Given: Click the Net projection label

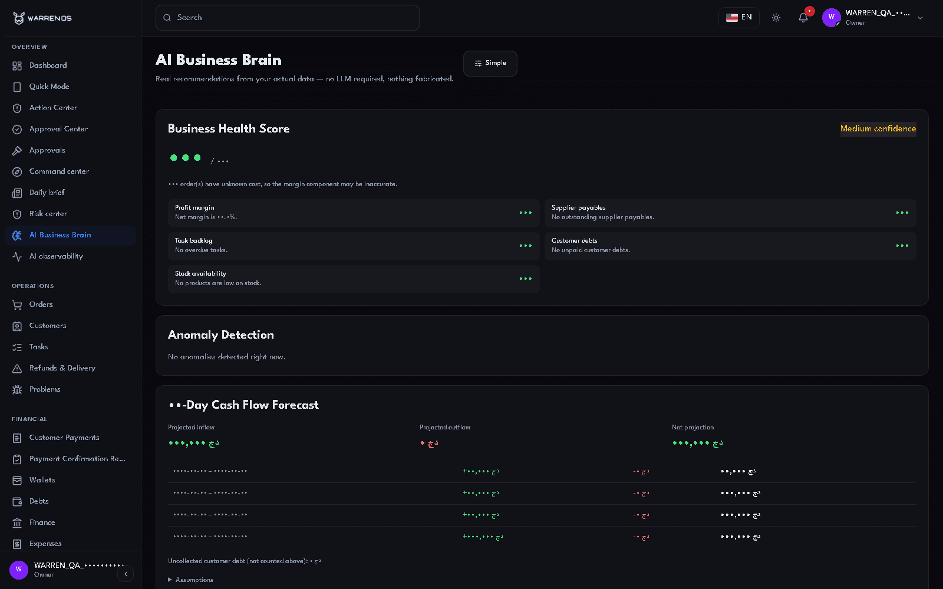Looking at the screenshot, I should 693,428.
